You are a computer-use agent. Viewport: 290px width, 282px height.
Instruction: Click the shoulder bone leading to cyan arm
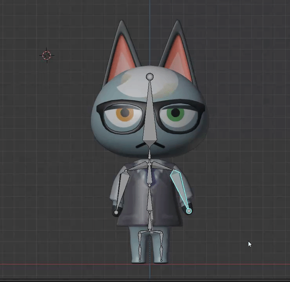(x=162, y=166)
